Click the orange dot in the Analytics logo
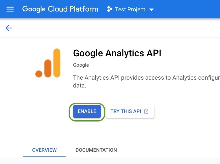The image size is (220, 164). pos(39,74)
